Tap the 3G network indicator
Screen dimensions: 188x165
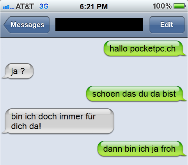(44, 6)
